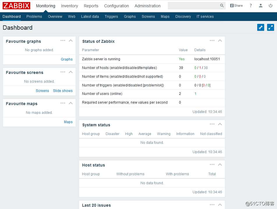Viewport: 277px width, 209px height.
Task: Open the Monitoring top menu
Action: click(x=46, y=6)
